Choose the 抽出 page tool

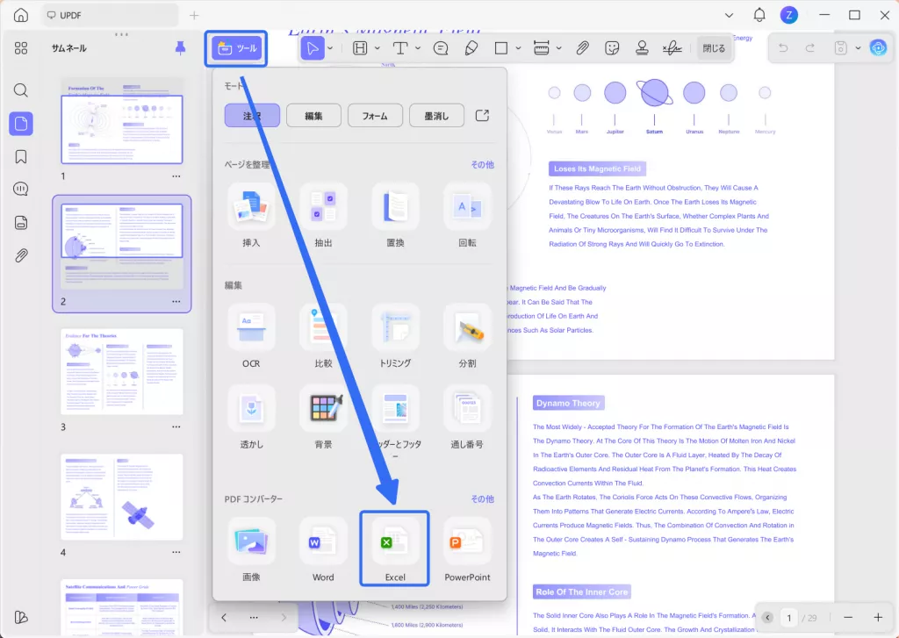[323, 216]
